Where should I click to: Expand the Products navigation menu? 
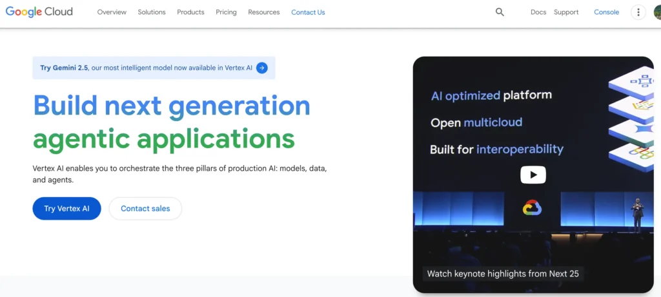190,12
